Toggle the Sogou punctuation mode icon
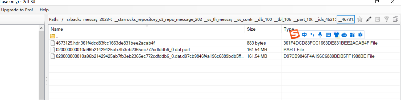 (312, 35)
